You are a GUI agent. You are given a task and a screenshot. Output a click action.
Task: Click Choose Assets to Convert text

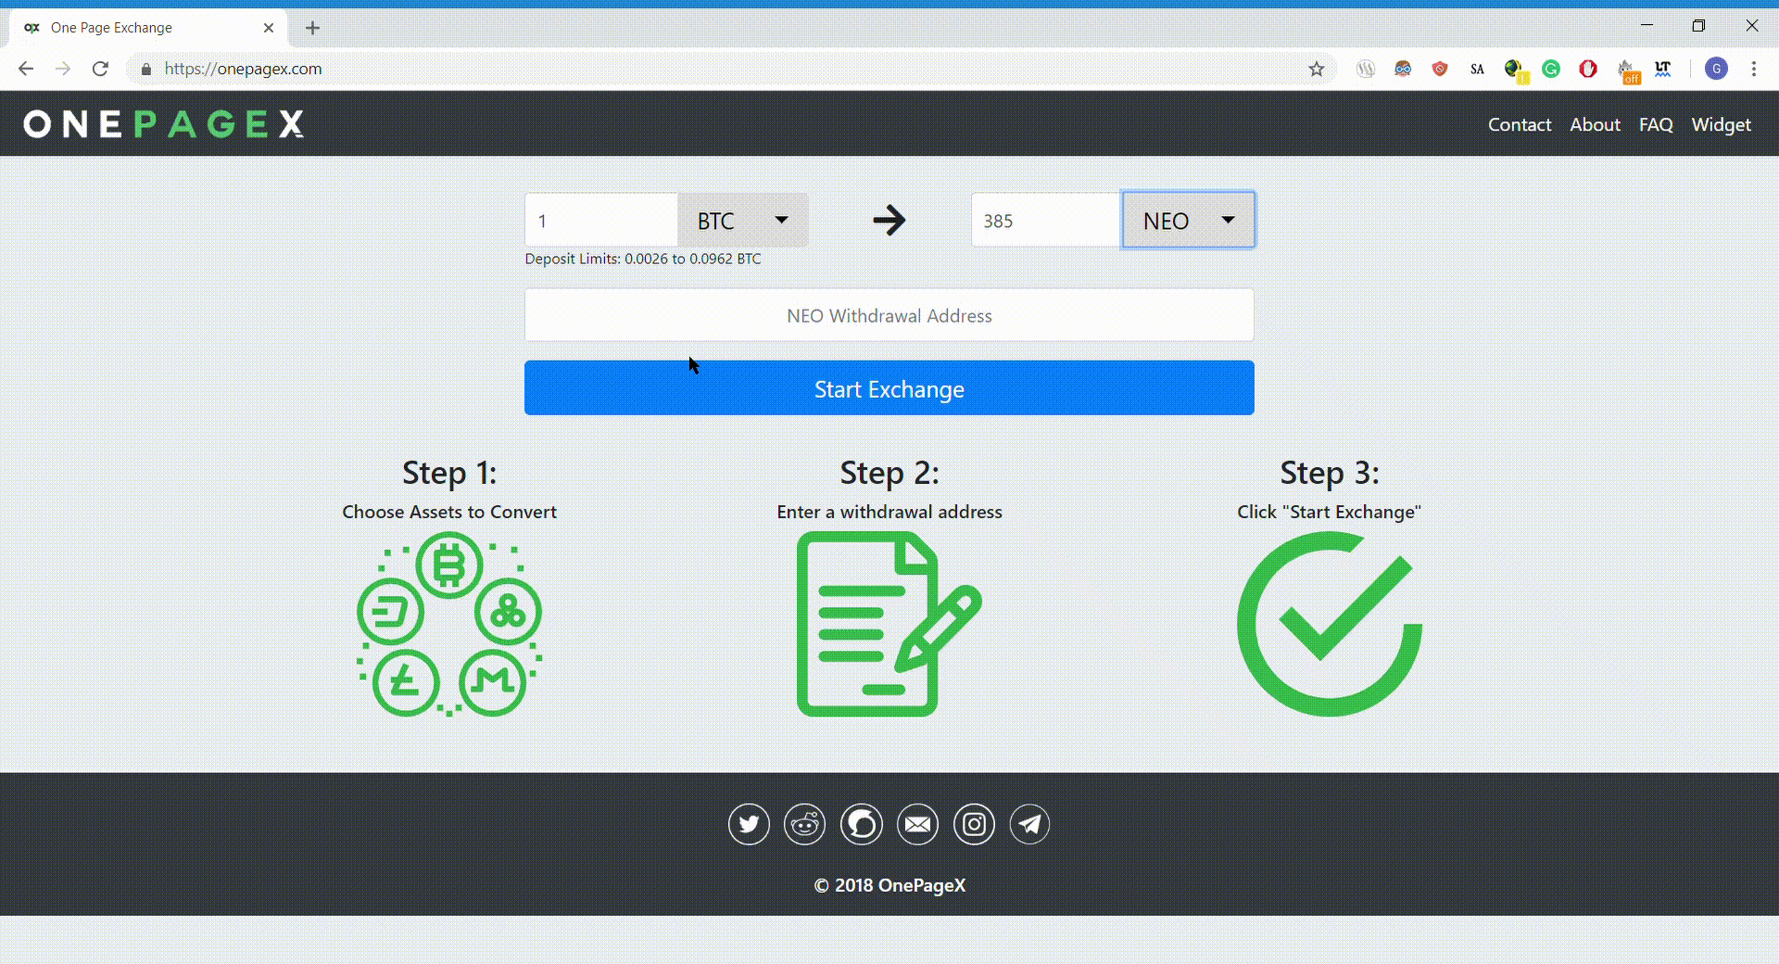[449, 512]
